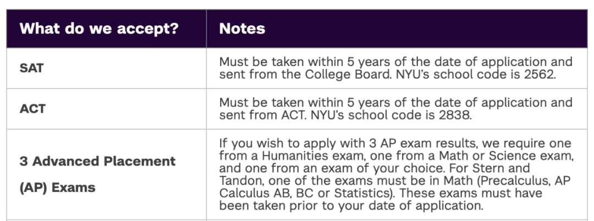The height and width of the screenshot is (221, 594).
Task: Select the SAT row label
Action: coord(32,68)
